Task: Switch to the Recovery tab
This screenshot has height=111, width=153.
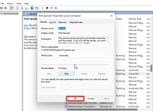Action: point(62,22)
